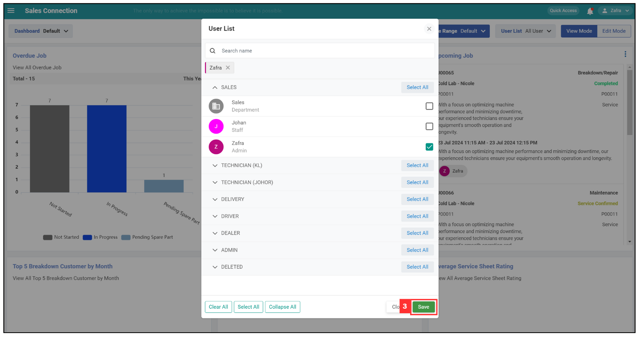Select All in TECHNICIAN (KL) group

[417, 166]
